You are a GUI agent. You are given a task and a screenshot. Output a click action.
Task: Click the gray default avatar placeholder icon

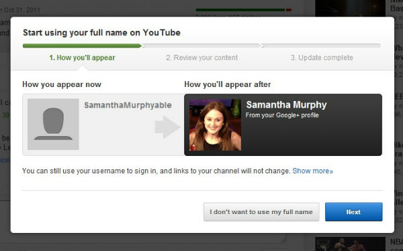(53, 124)
